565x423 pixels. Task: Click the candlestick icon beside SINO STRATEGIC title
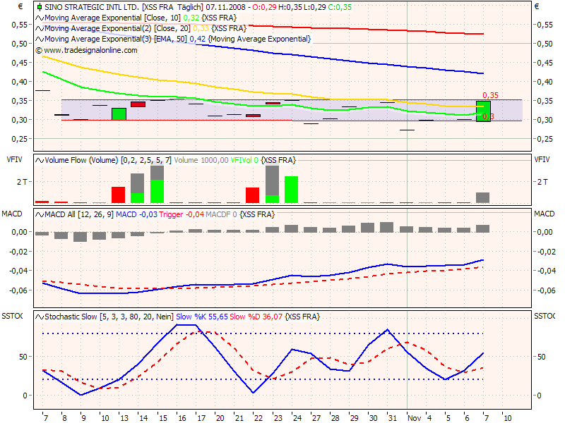coord(40,7)
